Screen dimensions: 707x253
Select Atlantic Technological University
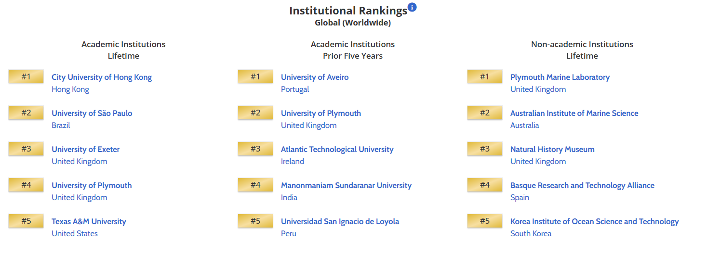[x=337, y=149]
